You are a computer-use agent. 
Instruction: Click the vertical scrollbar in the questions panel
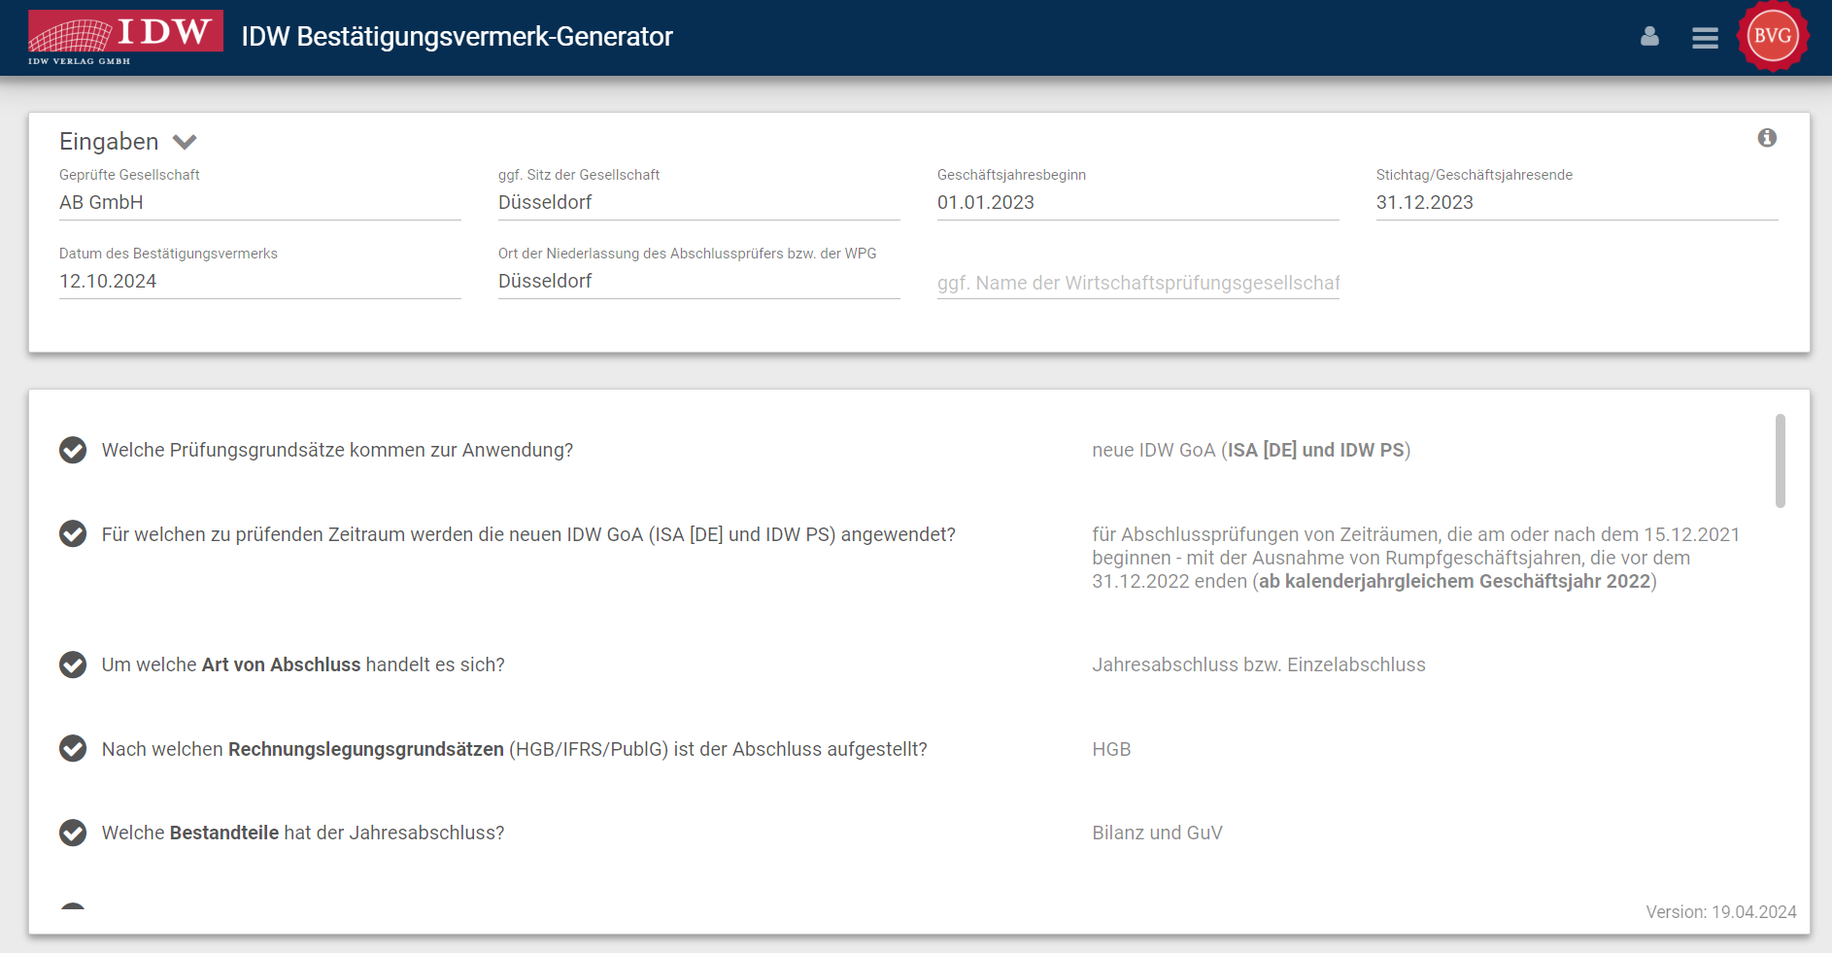[x=1780, y=460]
